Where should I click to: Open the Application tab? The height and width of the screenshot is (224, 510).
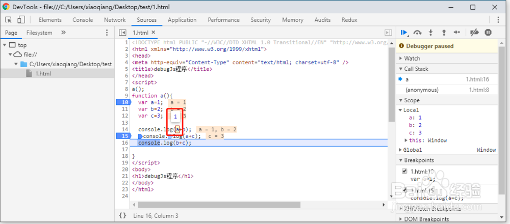click(182, 20)
